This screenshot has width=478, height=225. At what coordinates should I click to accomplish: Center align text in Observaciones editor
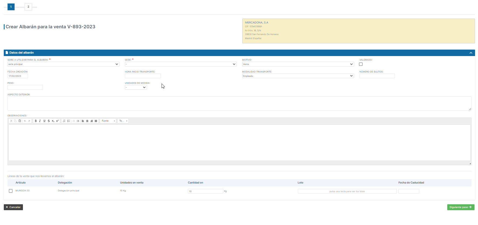87,121
